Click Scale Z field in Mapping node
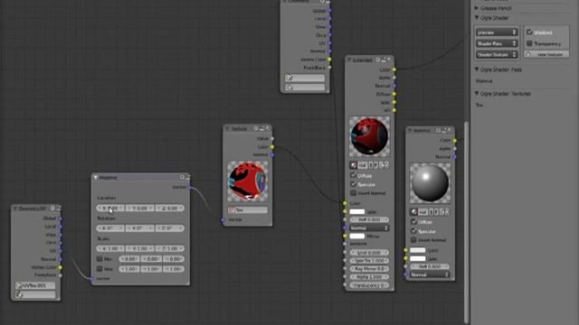Viewport: 579px width, 325px height. pos(169,249)
